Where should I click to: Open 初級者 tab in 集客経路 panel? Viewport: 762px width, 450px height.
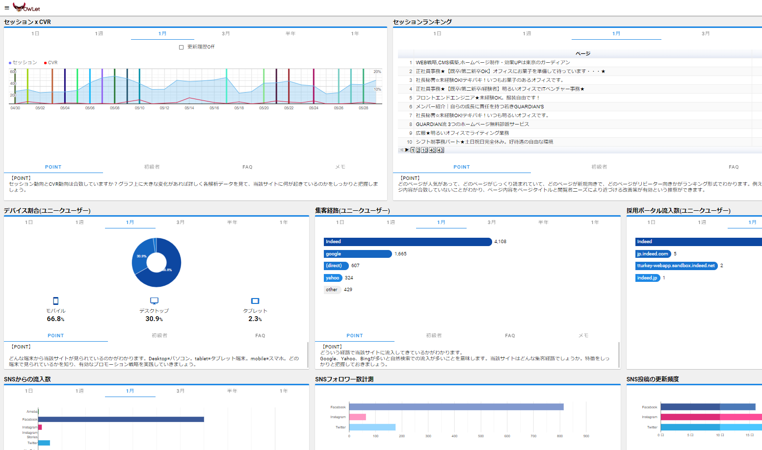[x=434, y=336]
